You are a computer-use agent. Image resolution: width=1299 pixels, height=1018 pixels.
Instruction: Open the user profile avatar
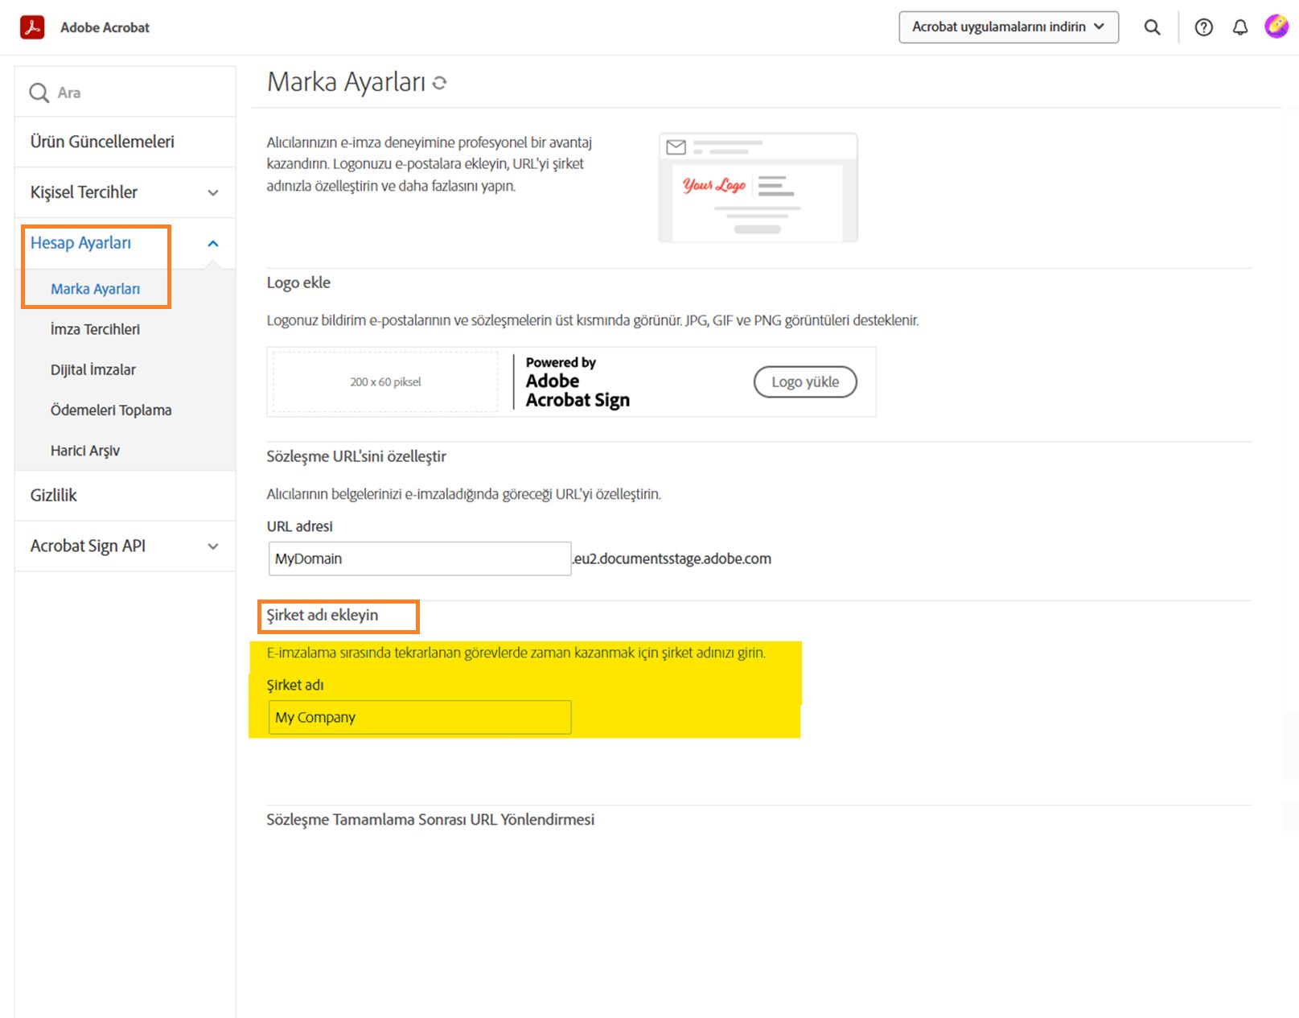1276,27
